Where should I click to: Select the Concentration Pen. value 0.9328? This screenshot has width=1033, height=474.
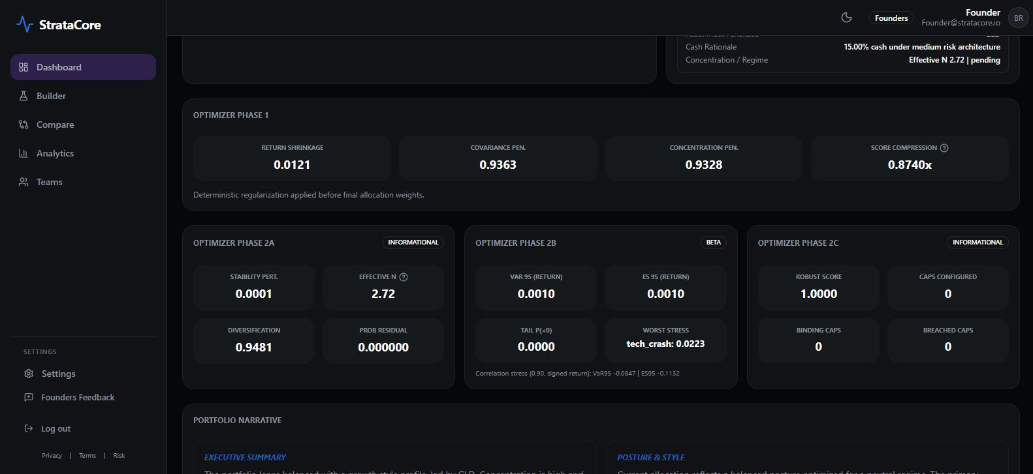pos(704,165)
